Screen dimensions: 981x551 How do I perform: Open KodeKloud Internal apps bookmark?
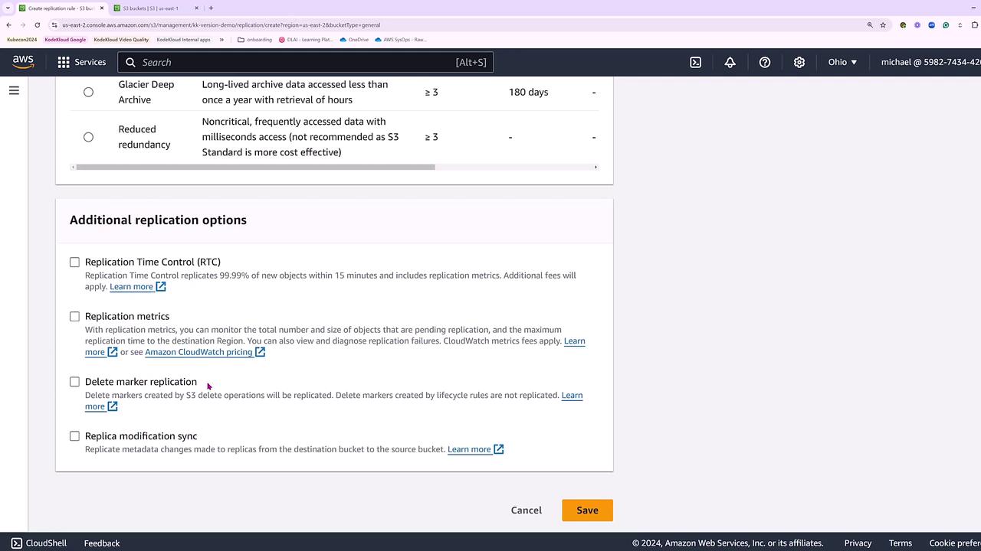183,40
